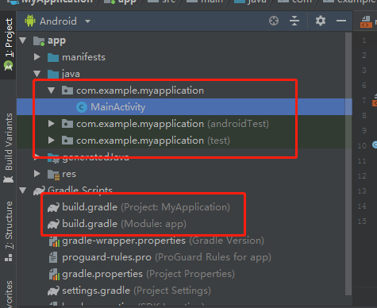
Task: Click the project tree vertical scrollbar
Action: [348, 164]
